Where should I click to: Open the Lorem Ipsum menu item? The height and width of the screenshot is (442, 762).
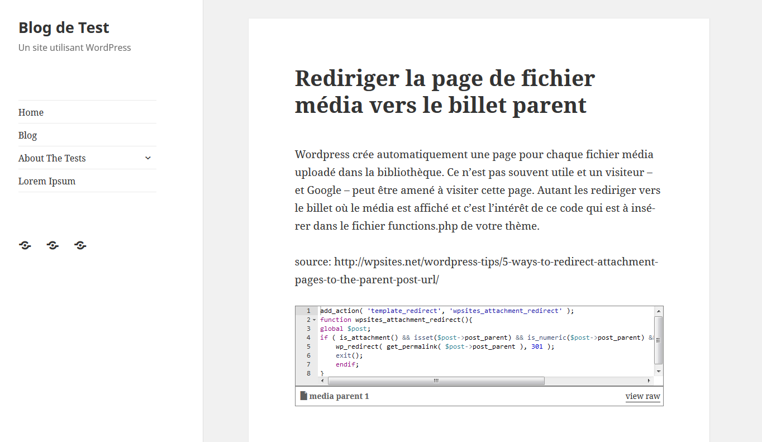pos(47,181)
